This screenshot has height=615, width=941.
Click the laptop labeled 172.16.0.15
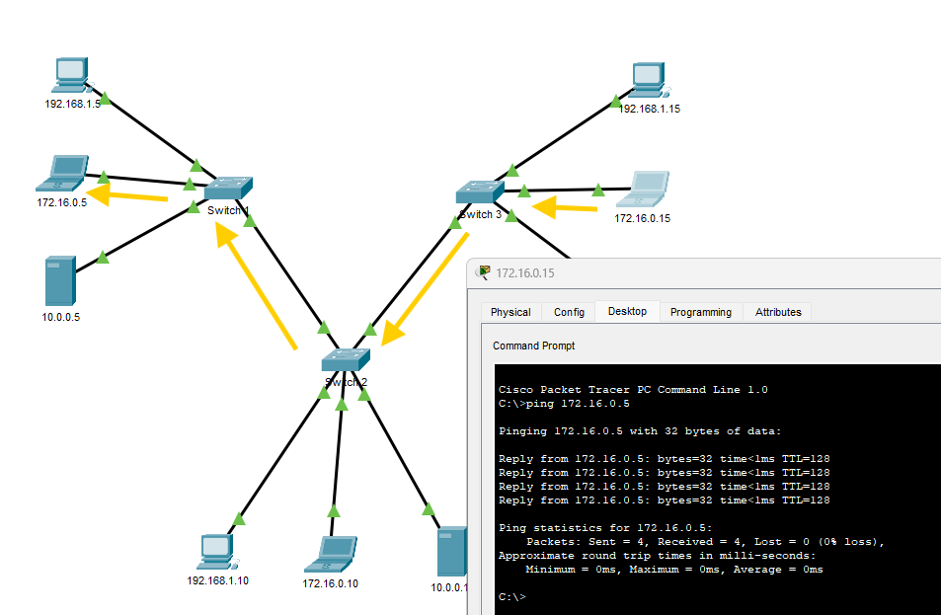[x=648, y=189]
